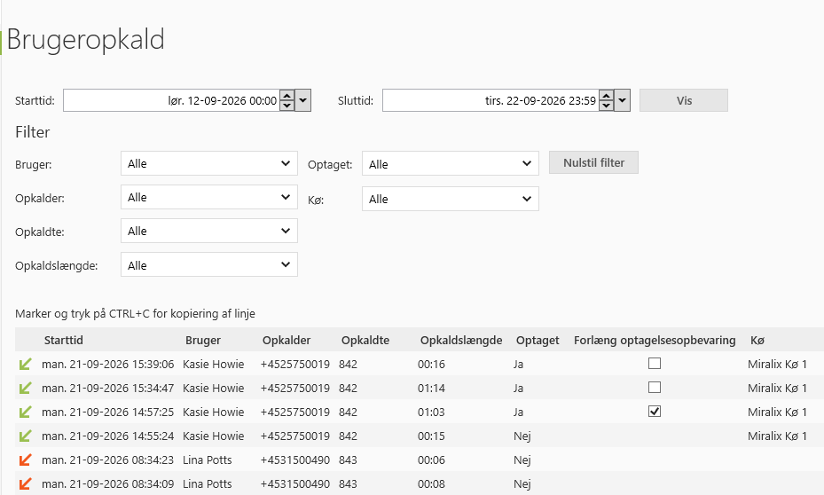The width and height of the screenshot is (824, 495).
Task: Select the row starting man. 21-09-2026 14:55:24
Action: click(420, 436)
